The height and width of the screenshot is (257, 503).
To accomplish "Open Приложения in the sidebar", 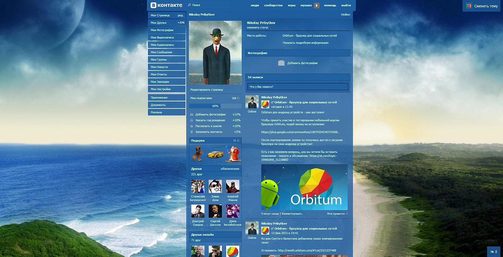I will click(x=167, y=97).
